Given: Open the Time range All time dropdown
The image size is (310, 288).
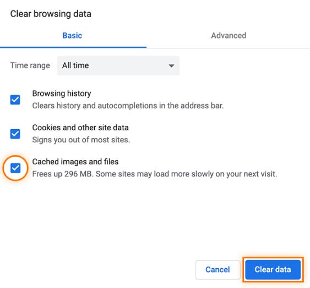Looking at the screenshot, I should pos(118,65).
